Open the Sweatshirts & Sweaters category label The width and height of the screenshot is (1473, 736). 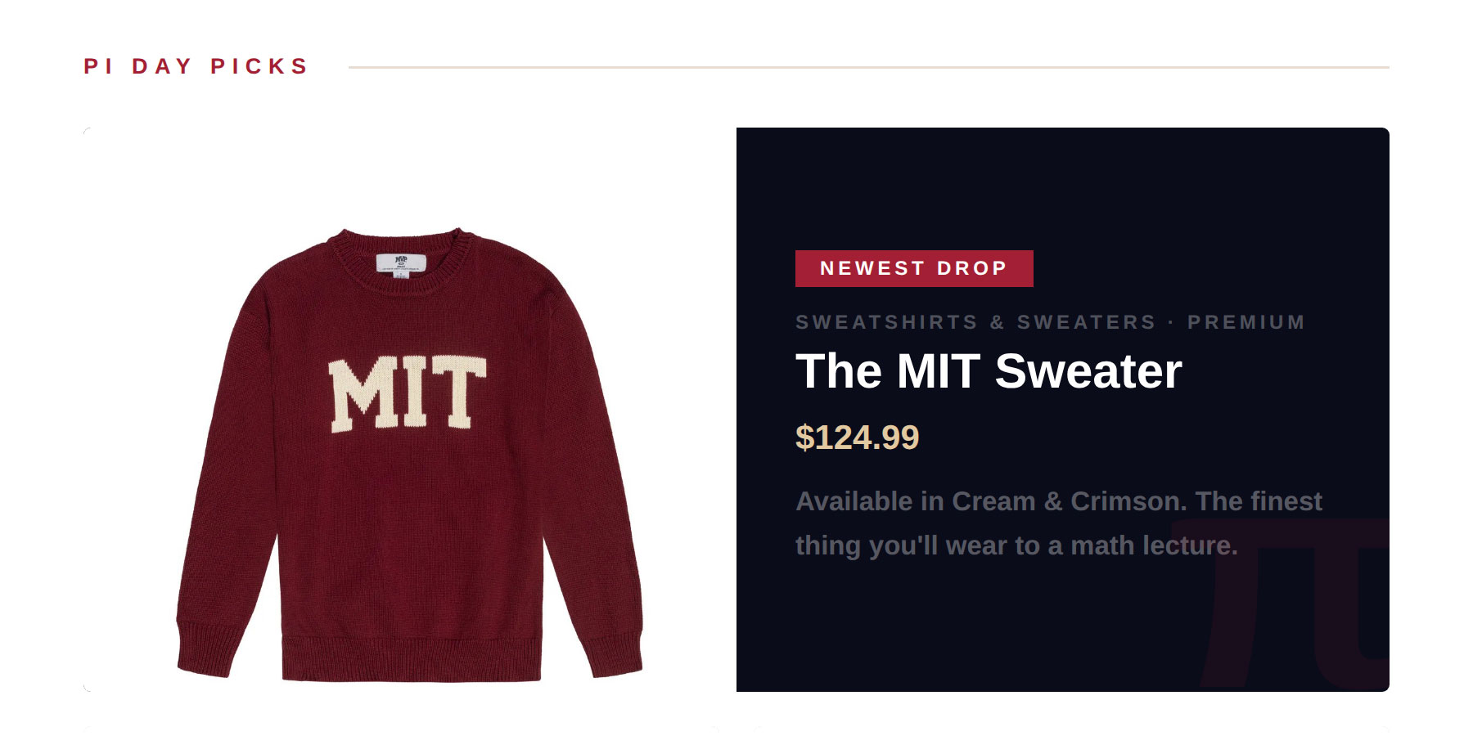(x=975, y=322)
